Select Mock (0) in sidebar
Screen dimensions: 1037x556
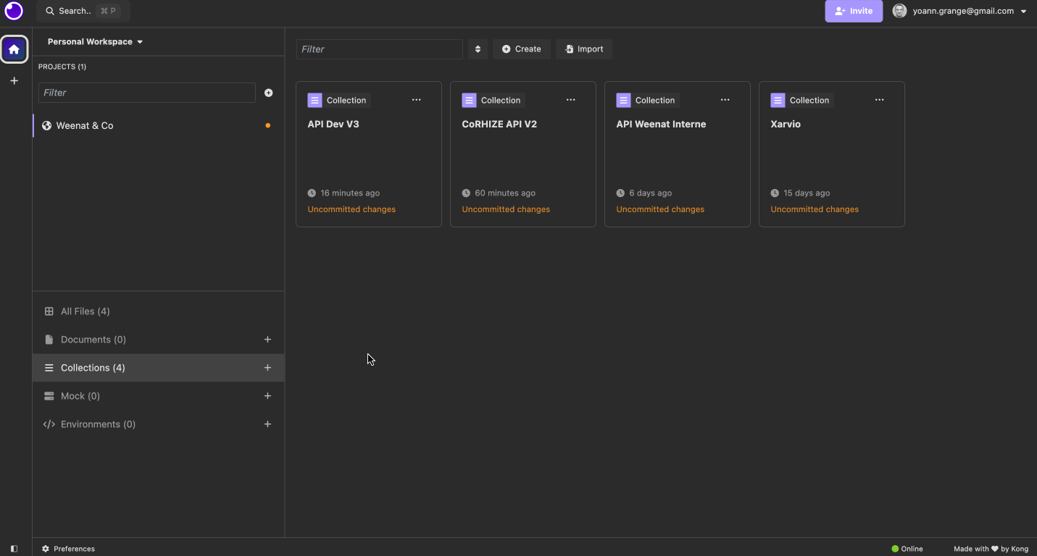point(80,396)
